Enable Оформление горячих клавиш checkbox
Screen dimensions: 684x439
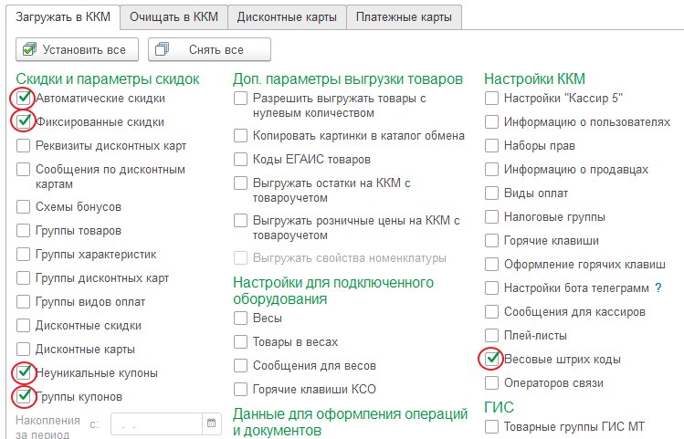[x=491, y=264]
